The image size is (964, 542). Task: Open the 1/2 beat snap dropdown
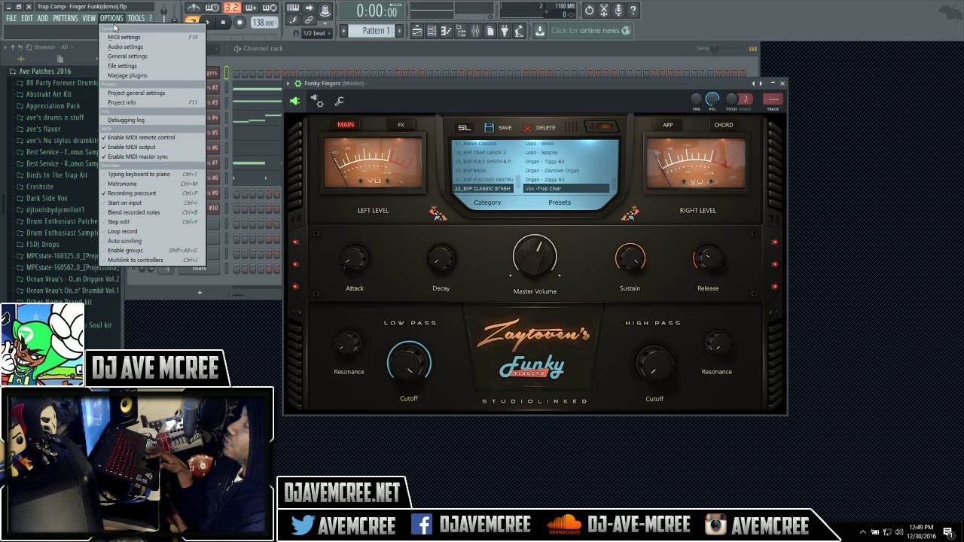pos(314,33)
